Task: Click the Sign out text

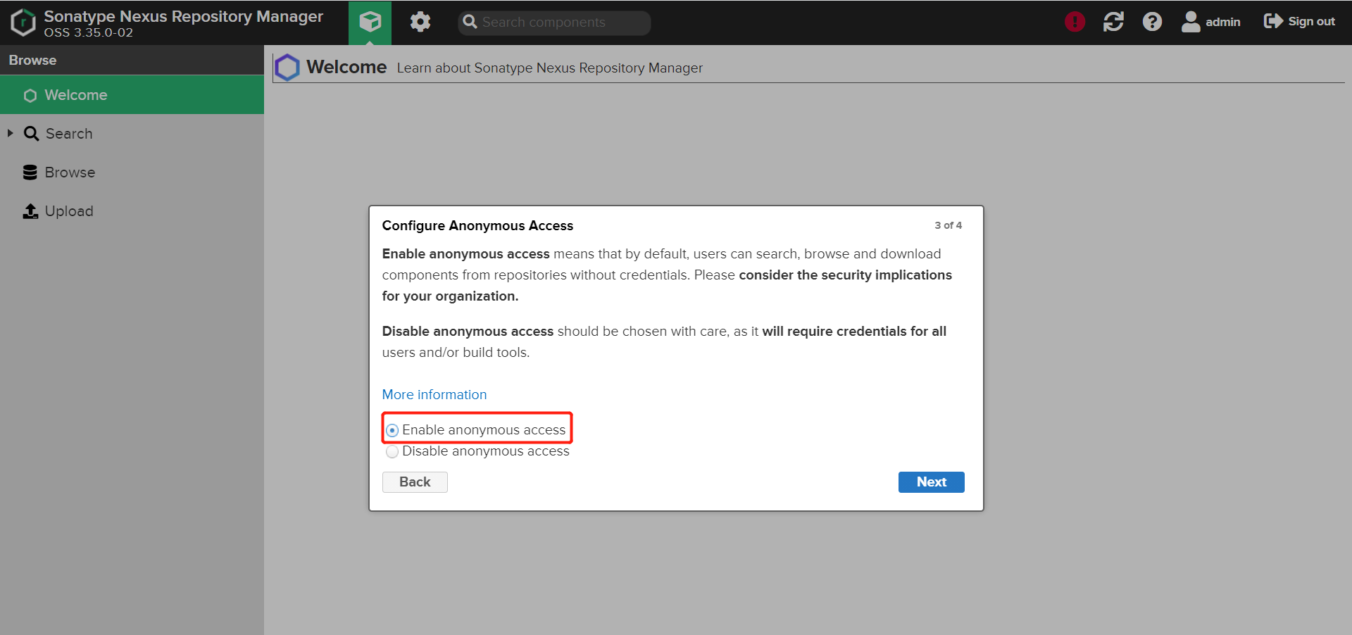Action: click(1311, 21)
